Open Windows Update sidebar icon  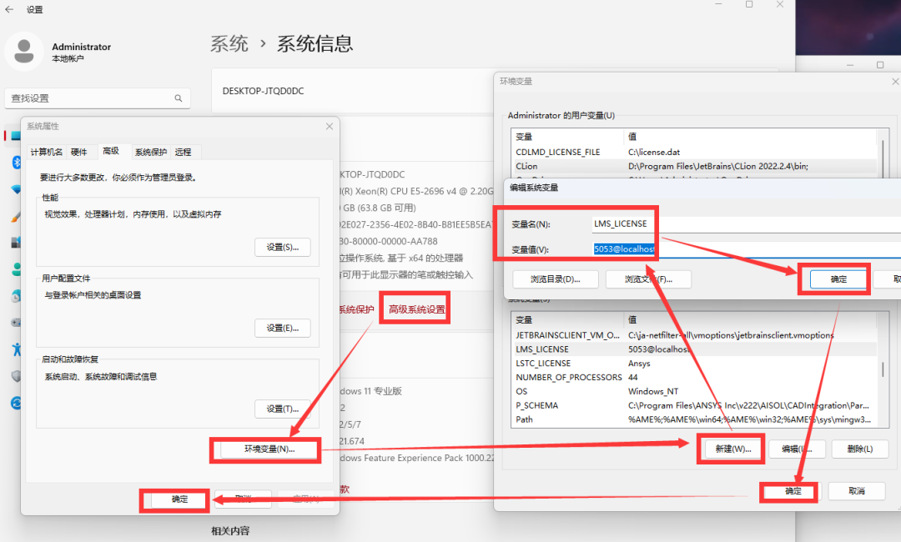coord(16,403)
